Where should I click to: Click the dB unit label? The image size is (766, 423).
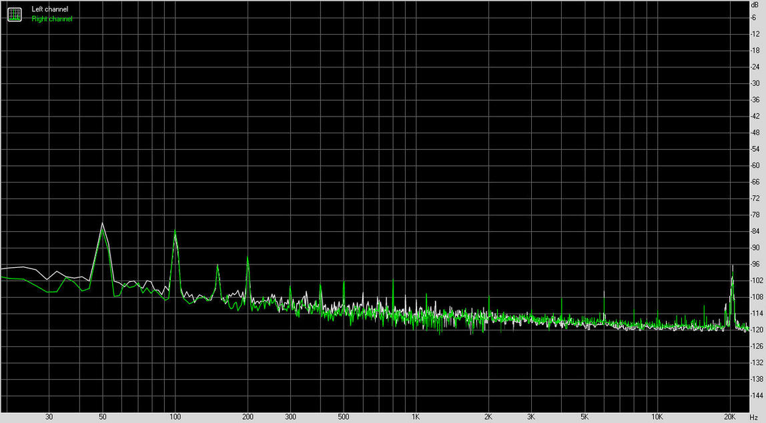click(x=755, y=5)
